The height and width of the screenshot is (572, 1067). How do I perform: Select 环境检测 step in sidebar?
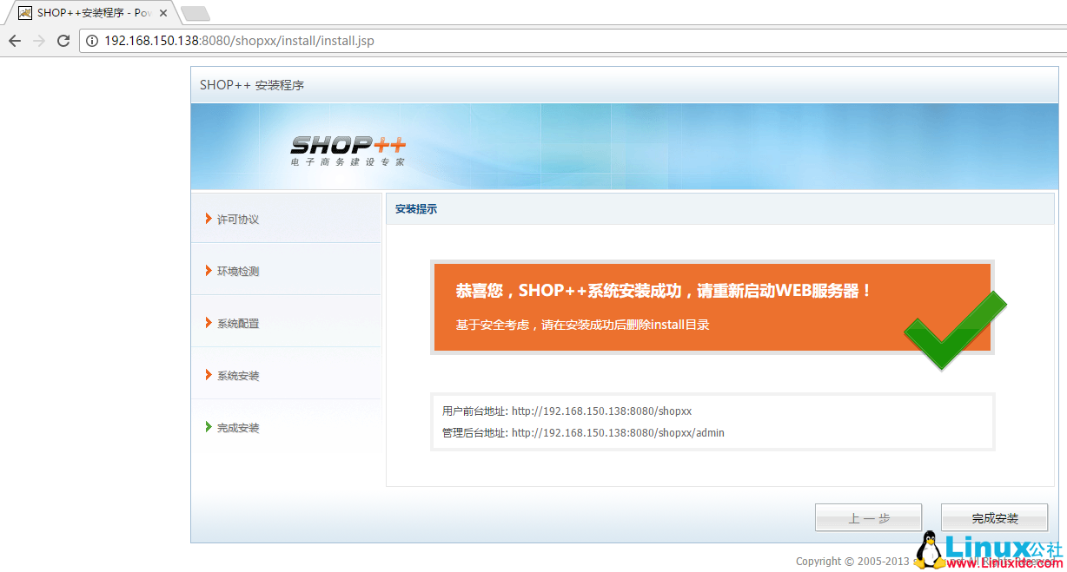[237, 272]
